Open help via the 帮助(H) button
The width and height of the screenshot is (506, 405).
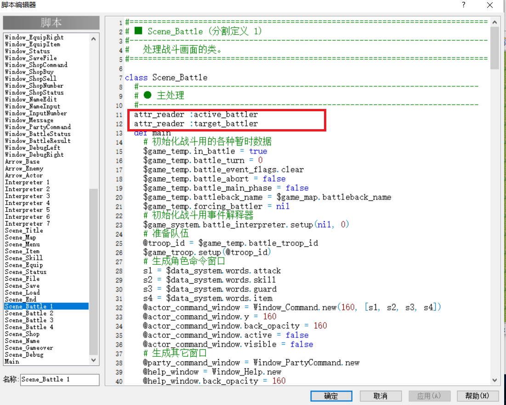[477, 396]
